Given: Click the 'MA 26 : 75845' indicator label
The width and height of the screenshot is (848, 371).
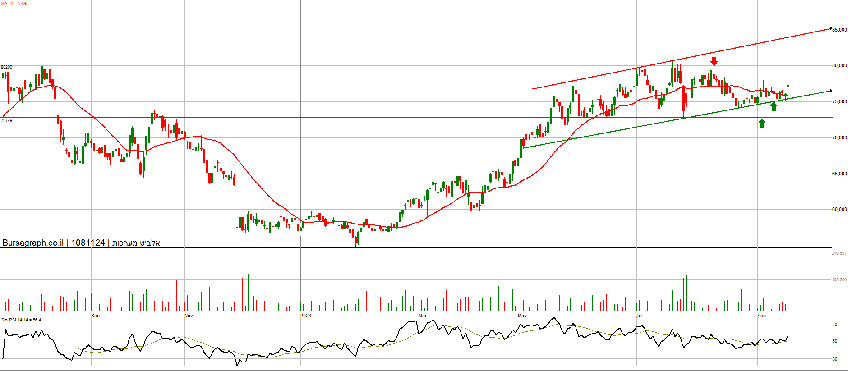Looking at the screenshot, I should pos(14,4).
